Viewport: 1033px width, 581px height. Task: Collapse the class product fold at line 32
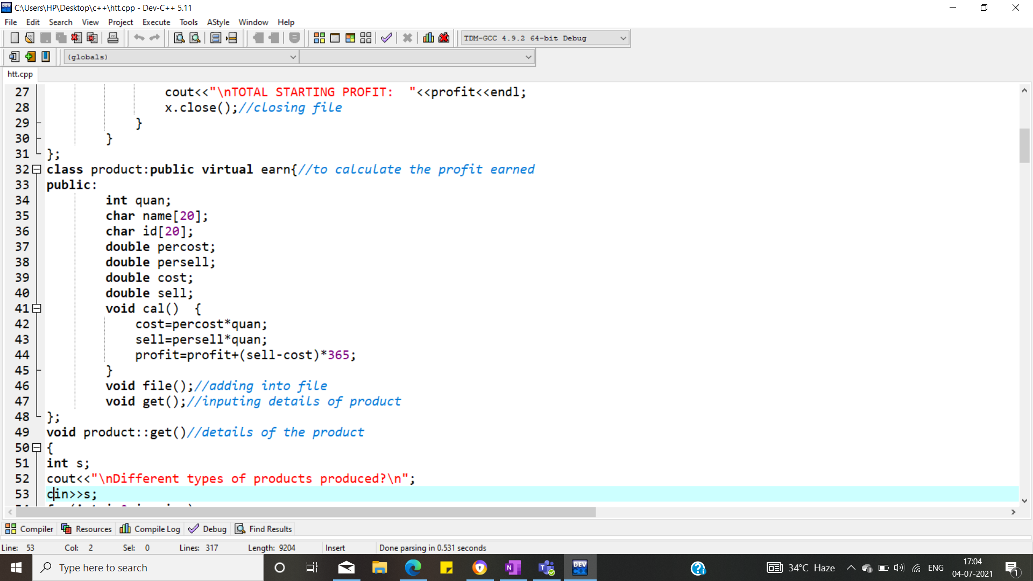click(x=37, y=169)
